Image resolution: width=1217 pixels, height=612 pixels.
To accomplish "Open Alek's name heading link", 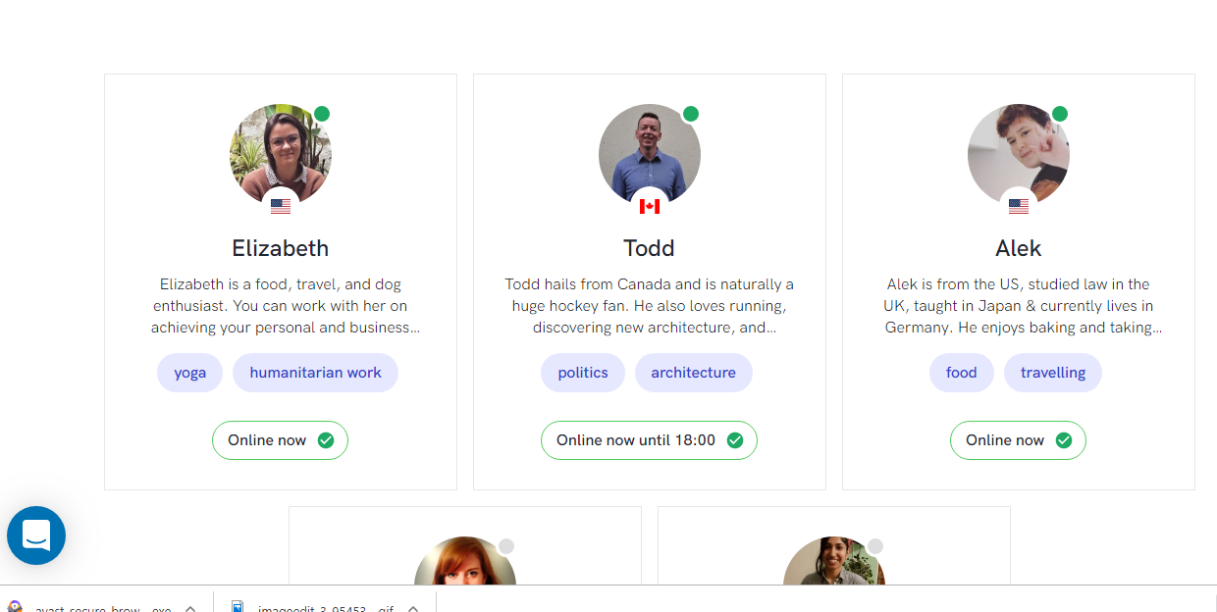I will pyautogui.click(x=1019, y=248).
